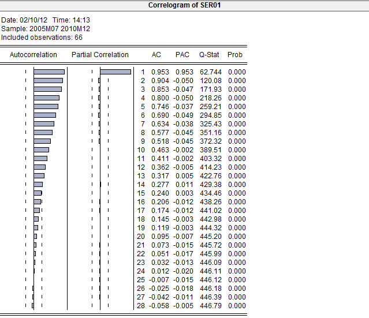
Task: Click the Correlogram of SER01 title bar
Action: [184, 5]
